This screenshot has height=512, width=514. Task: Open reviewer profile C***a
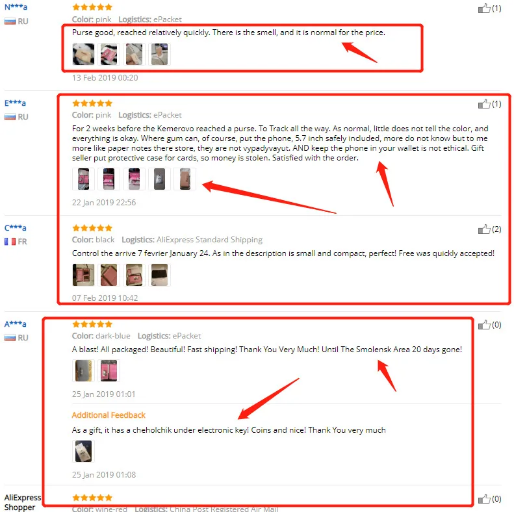pyautogui.click(x=16, y=227)
